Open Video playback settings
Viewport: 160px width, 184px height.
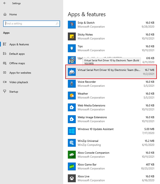[x=19, y=82]
